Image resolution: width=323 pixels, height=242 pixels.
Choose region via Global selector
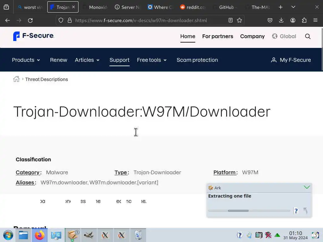[284, 37]
